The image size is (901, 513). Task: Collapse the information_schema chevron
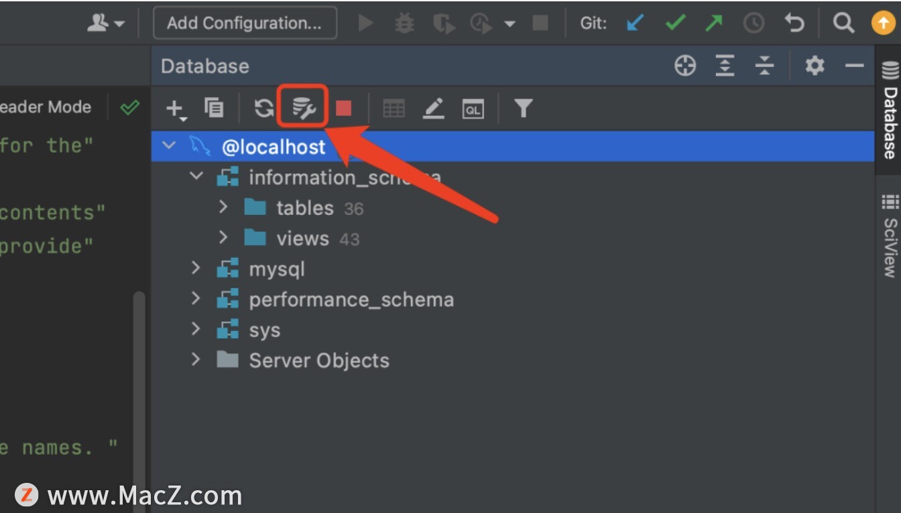pos(196,176)
